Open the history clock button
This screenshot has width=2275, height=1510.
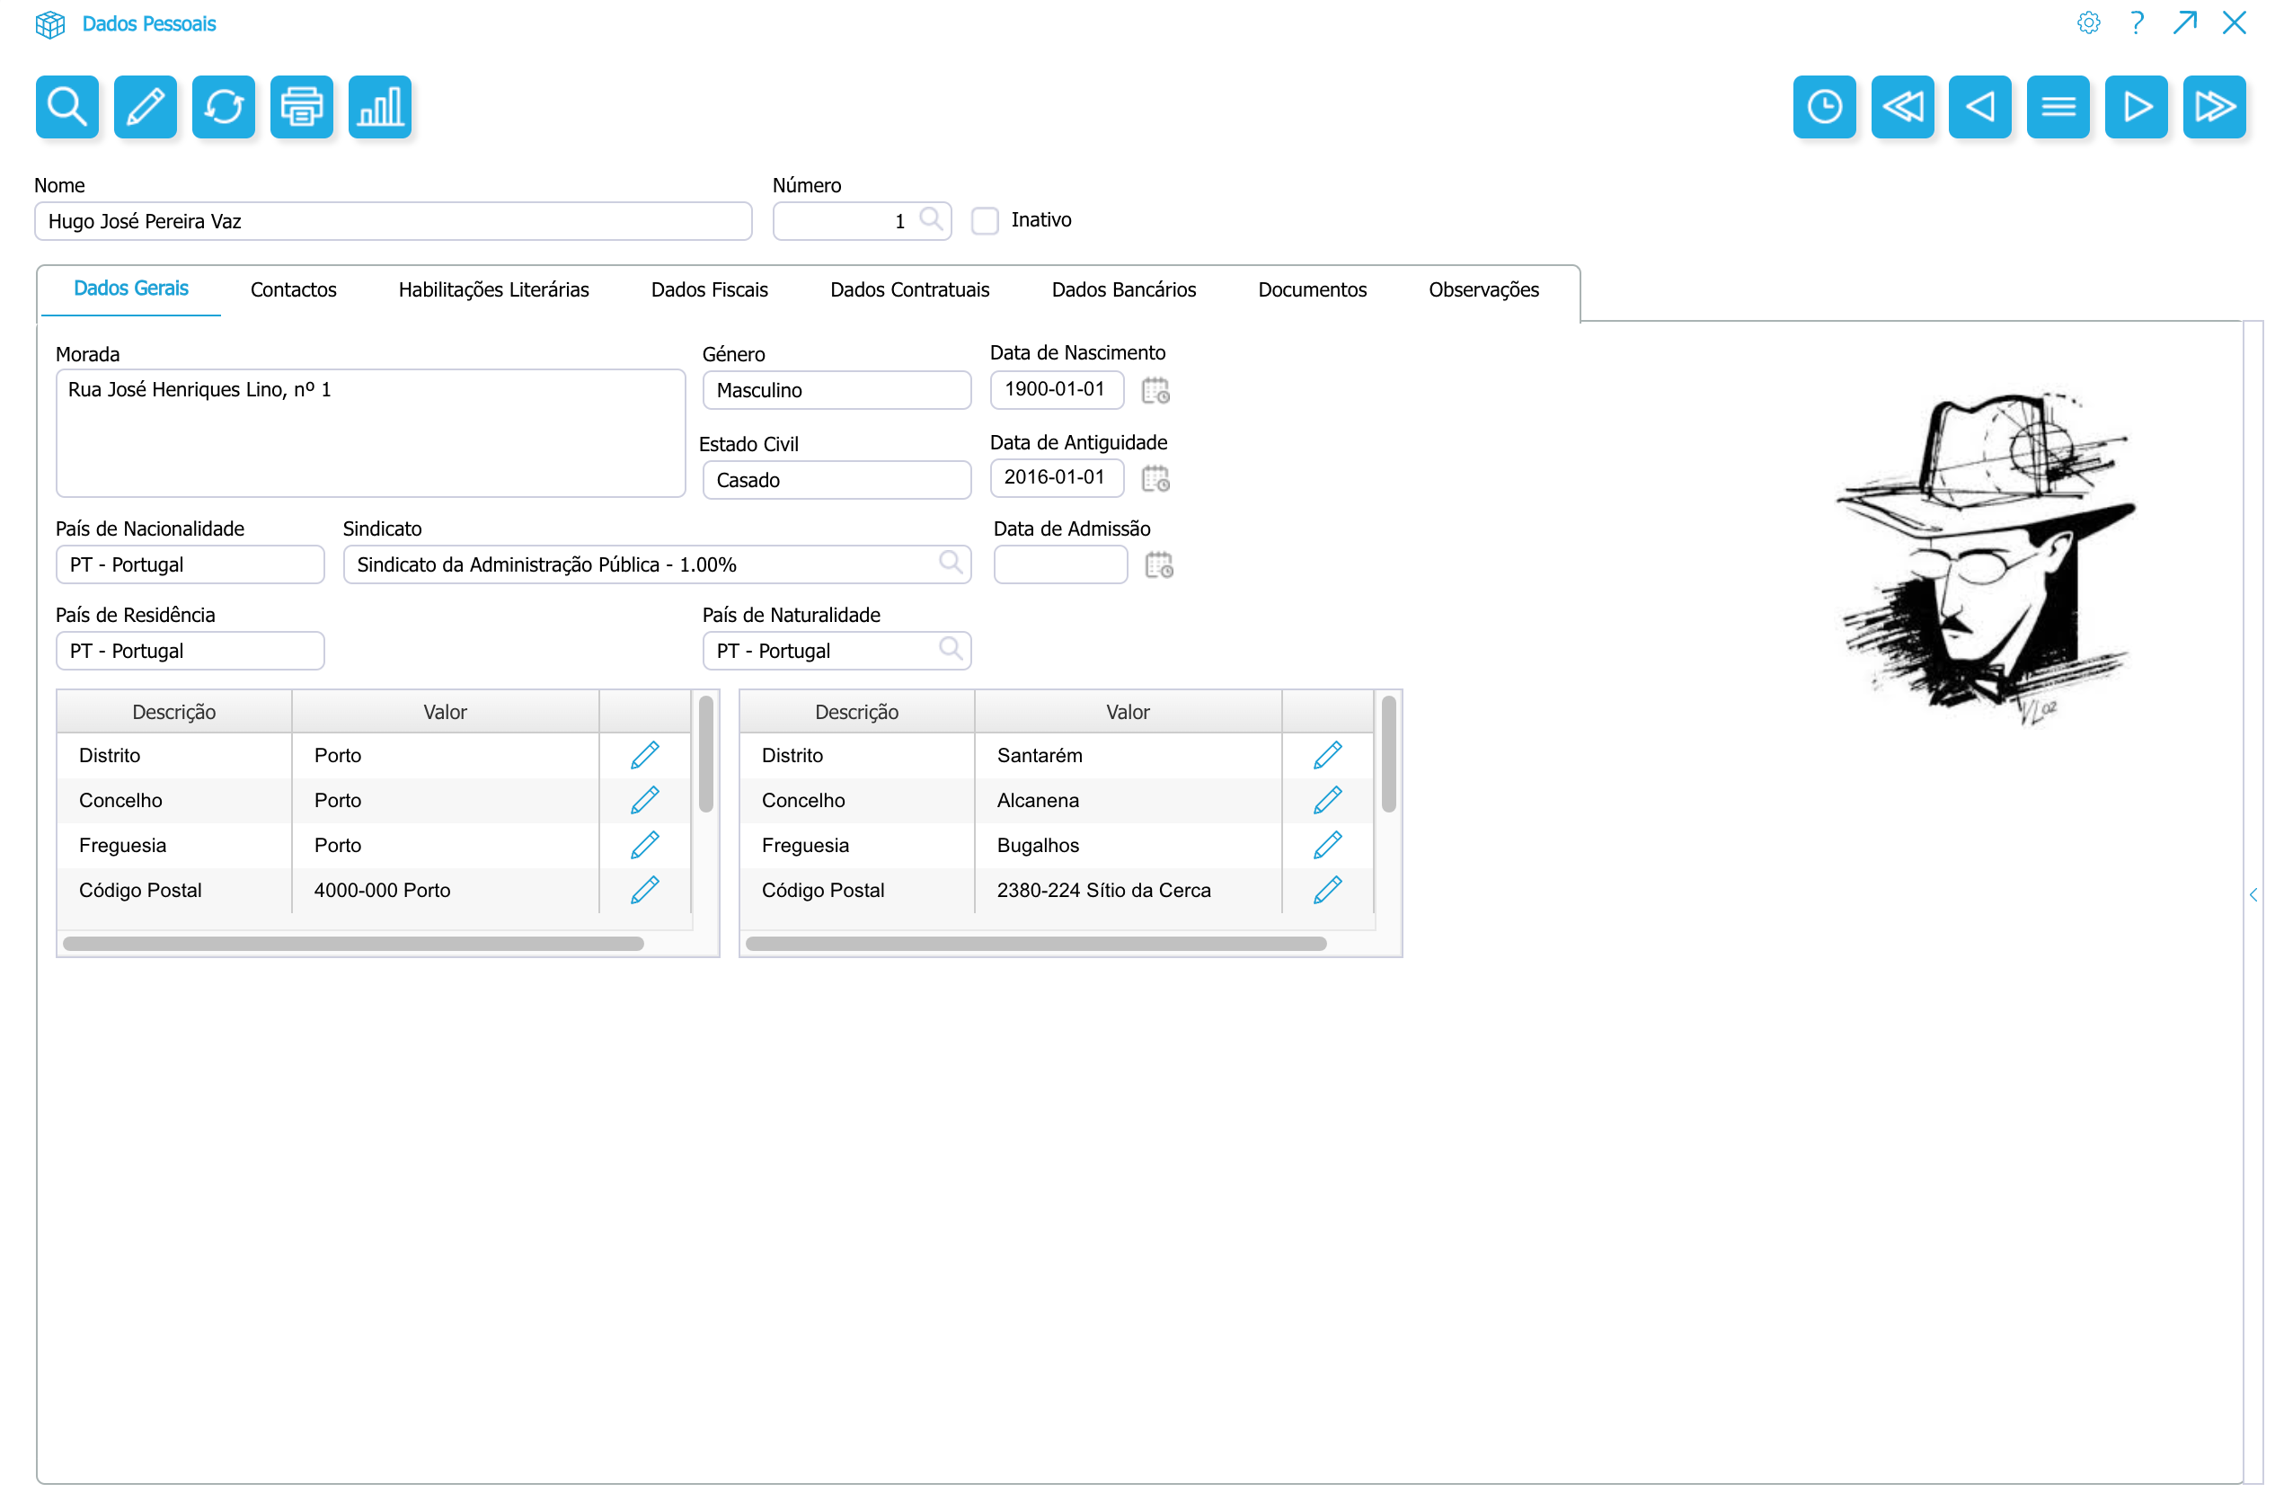(1823, 106)
